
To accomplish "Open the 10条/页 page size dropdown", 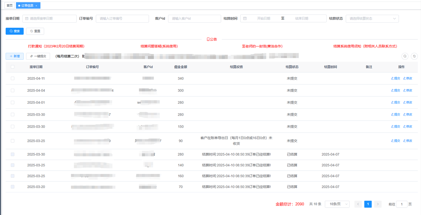I will pyautogui.click(x=337, y=204).
